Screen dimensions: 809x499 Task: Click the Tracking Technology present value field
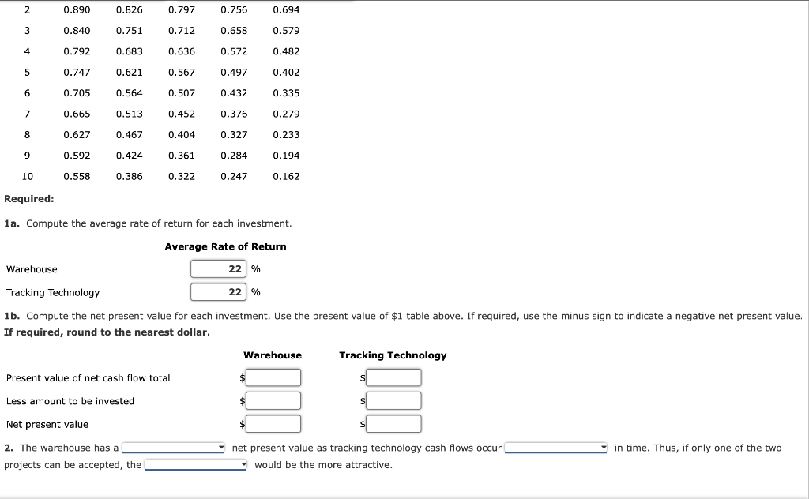[393, 377]
